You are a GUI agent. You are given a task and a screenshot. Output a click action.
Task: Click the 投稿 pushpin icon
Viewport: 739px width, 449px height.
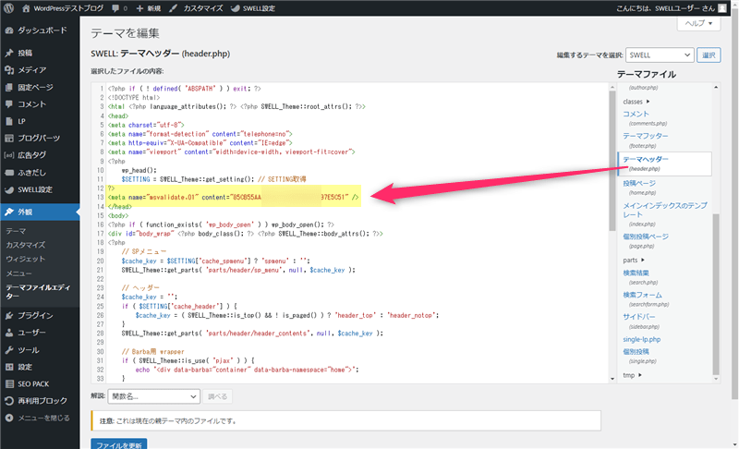(9, 53)
